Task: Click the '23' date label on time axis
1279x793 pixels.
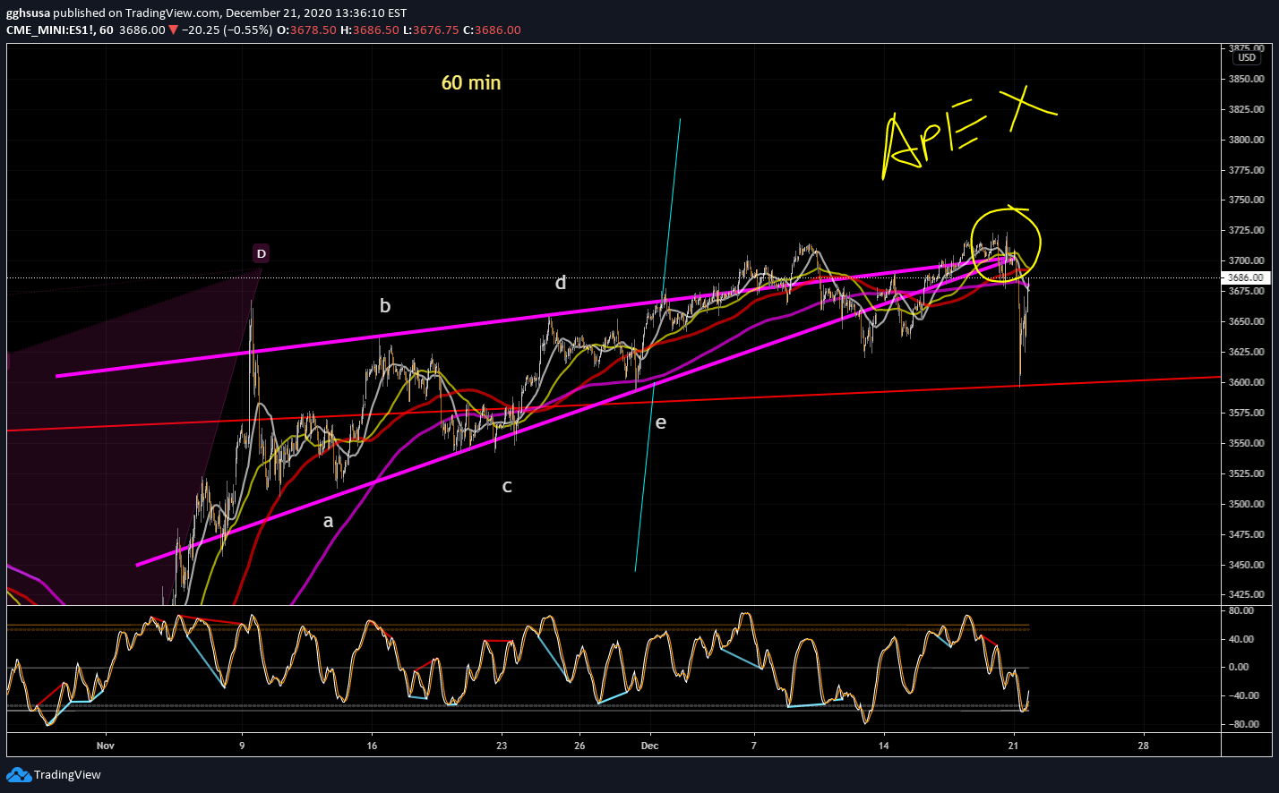Action: 502,746
